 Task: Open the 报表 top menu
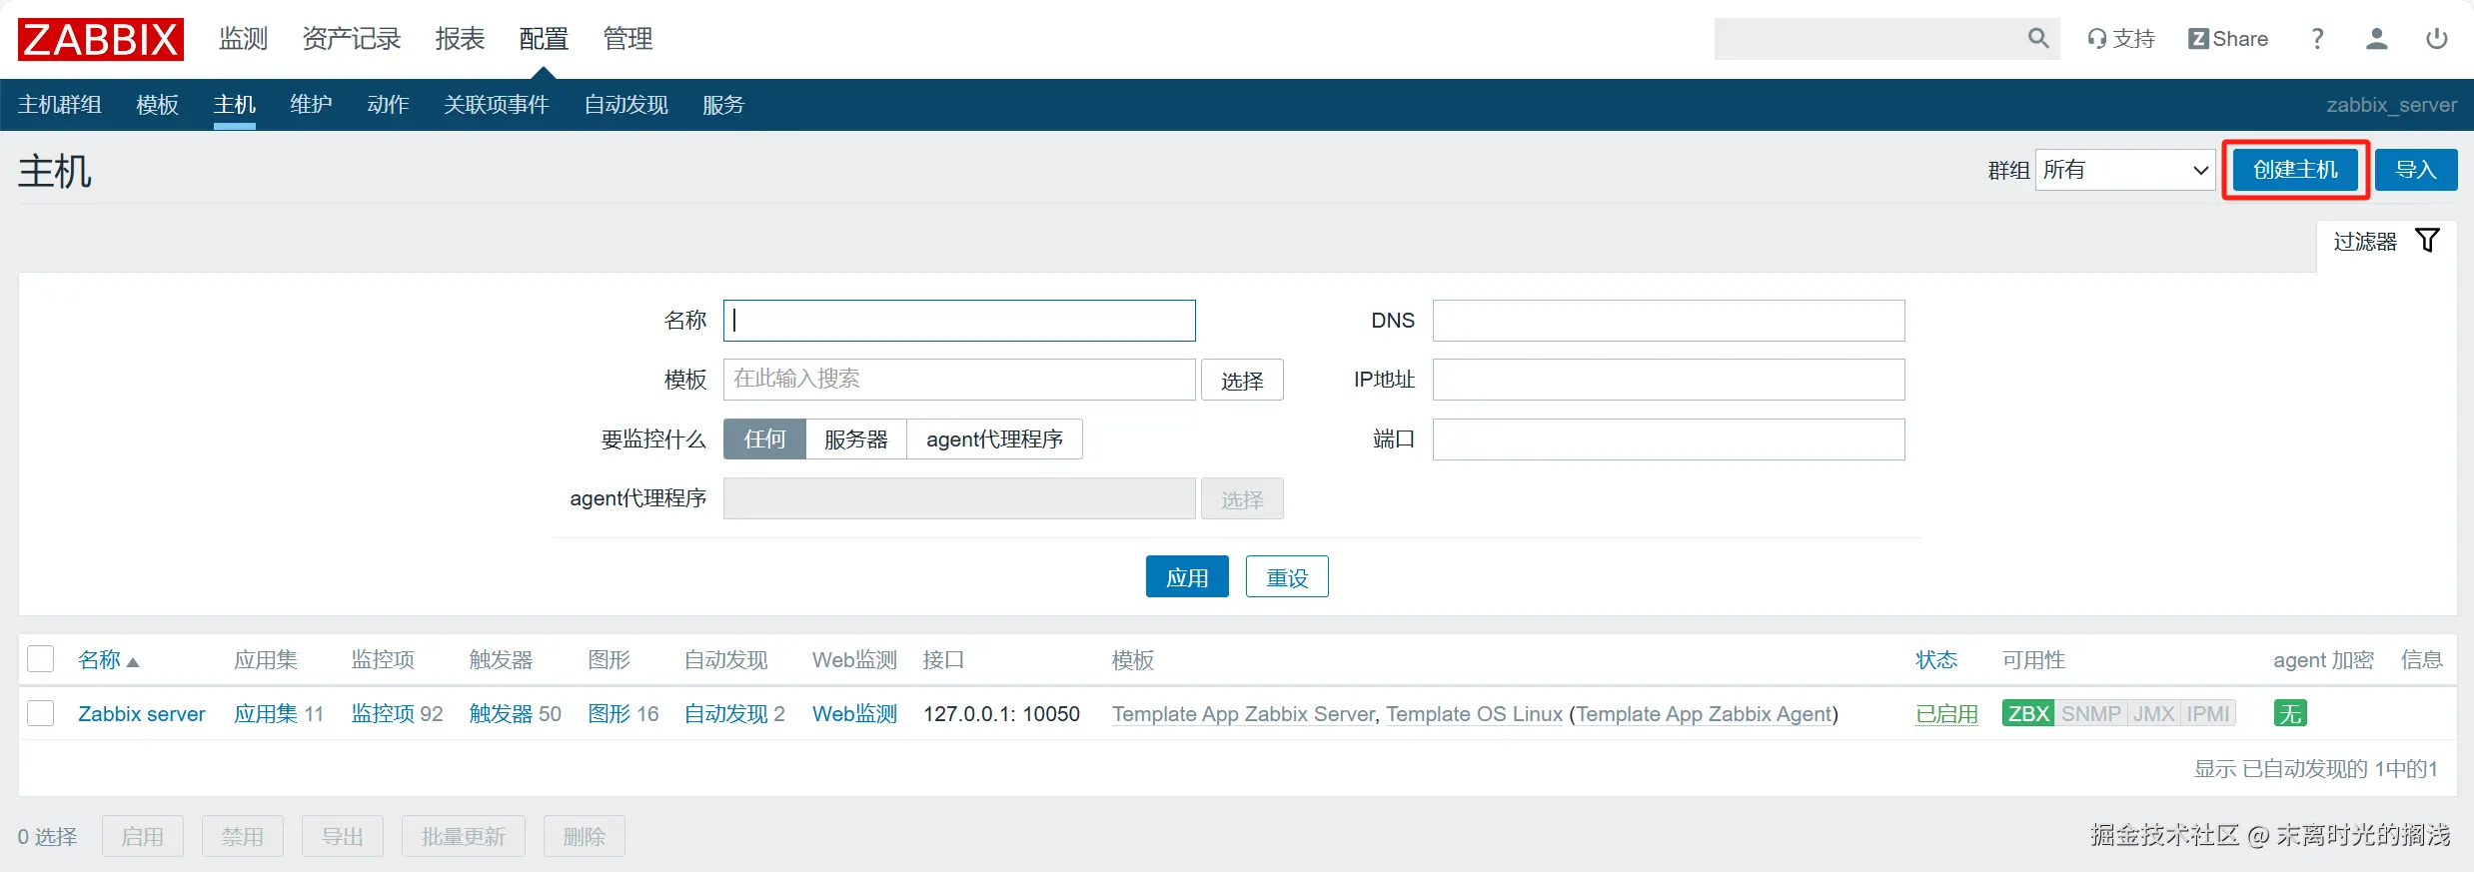point(460,39)
